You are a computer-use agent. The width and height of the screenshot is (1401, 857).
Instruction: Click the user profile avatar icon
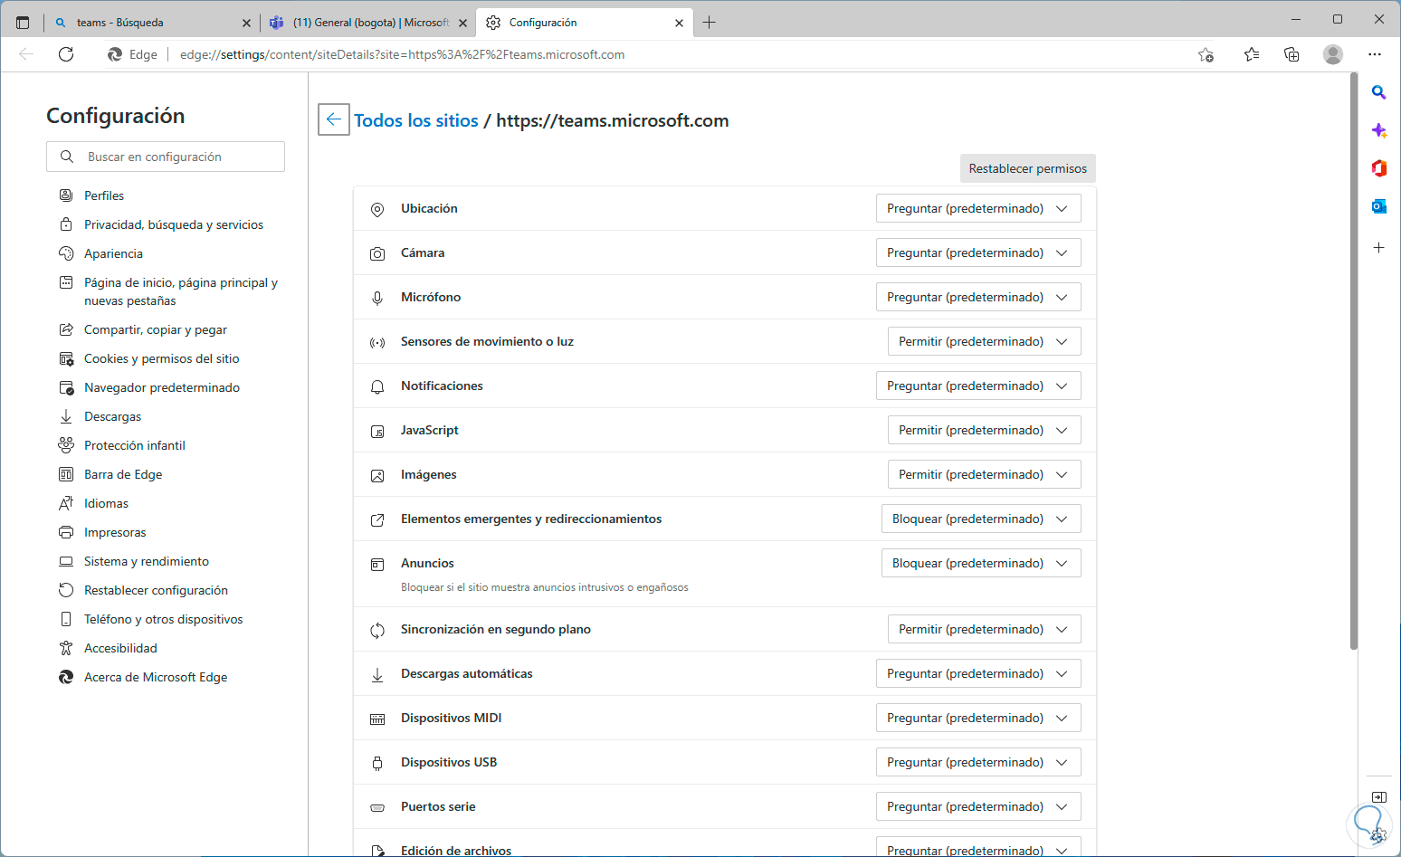(1333, 54)
